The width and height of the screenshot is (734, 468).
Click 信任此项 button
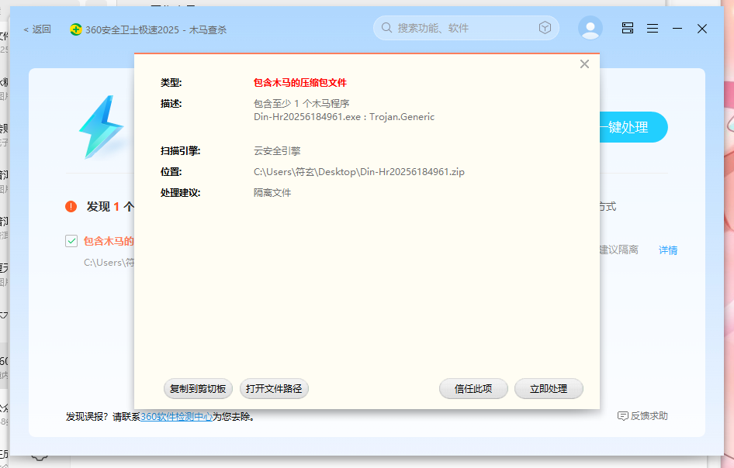pyautogui.click(x=473, y=388)
